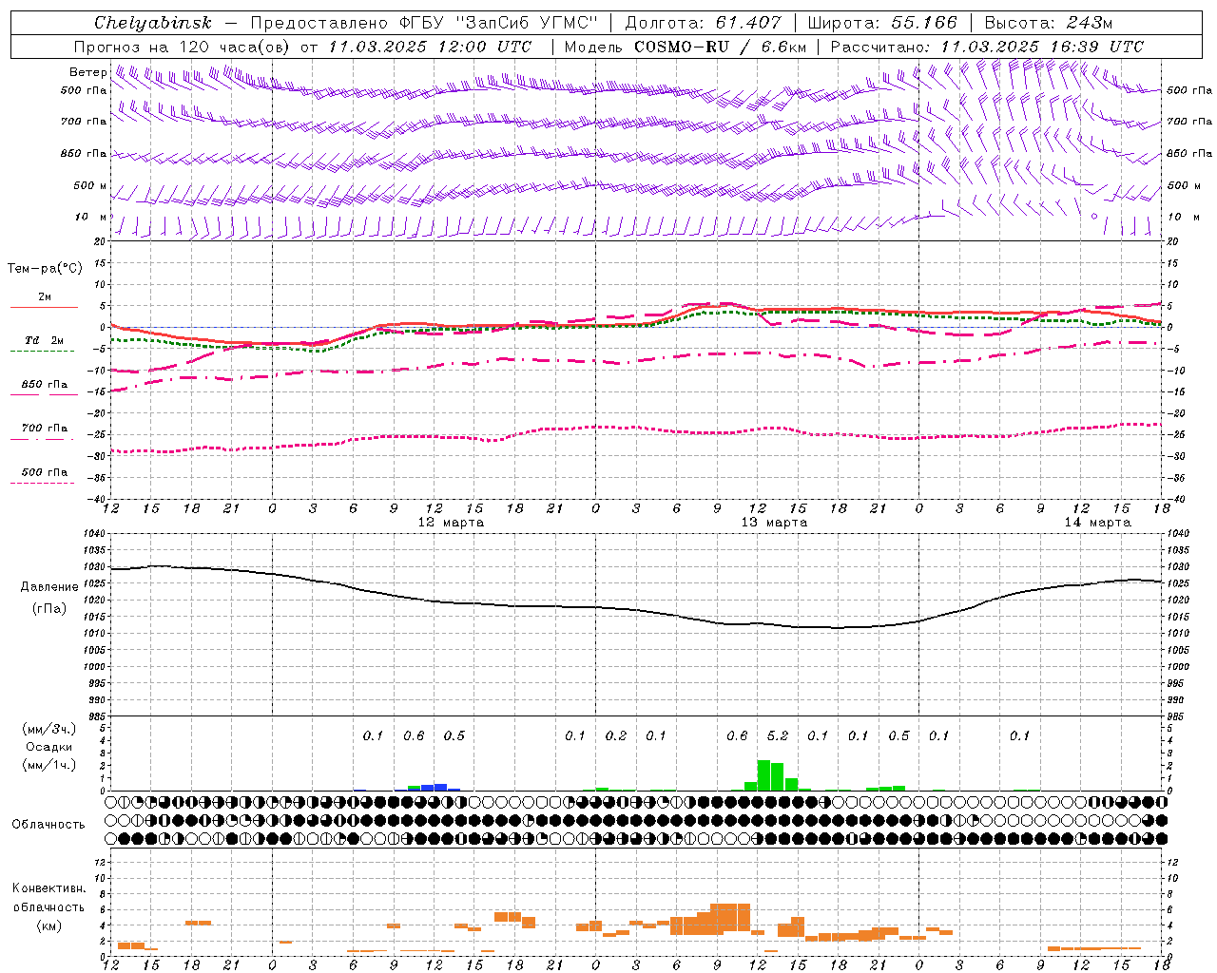Click the tallest blue precipitation bar
This screenshot has width=1217, height=973.
click(x=440, y=787)
